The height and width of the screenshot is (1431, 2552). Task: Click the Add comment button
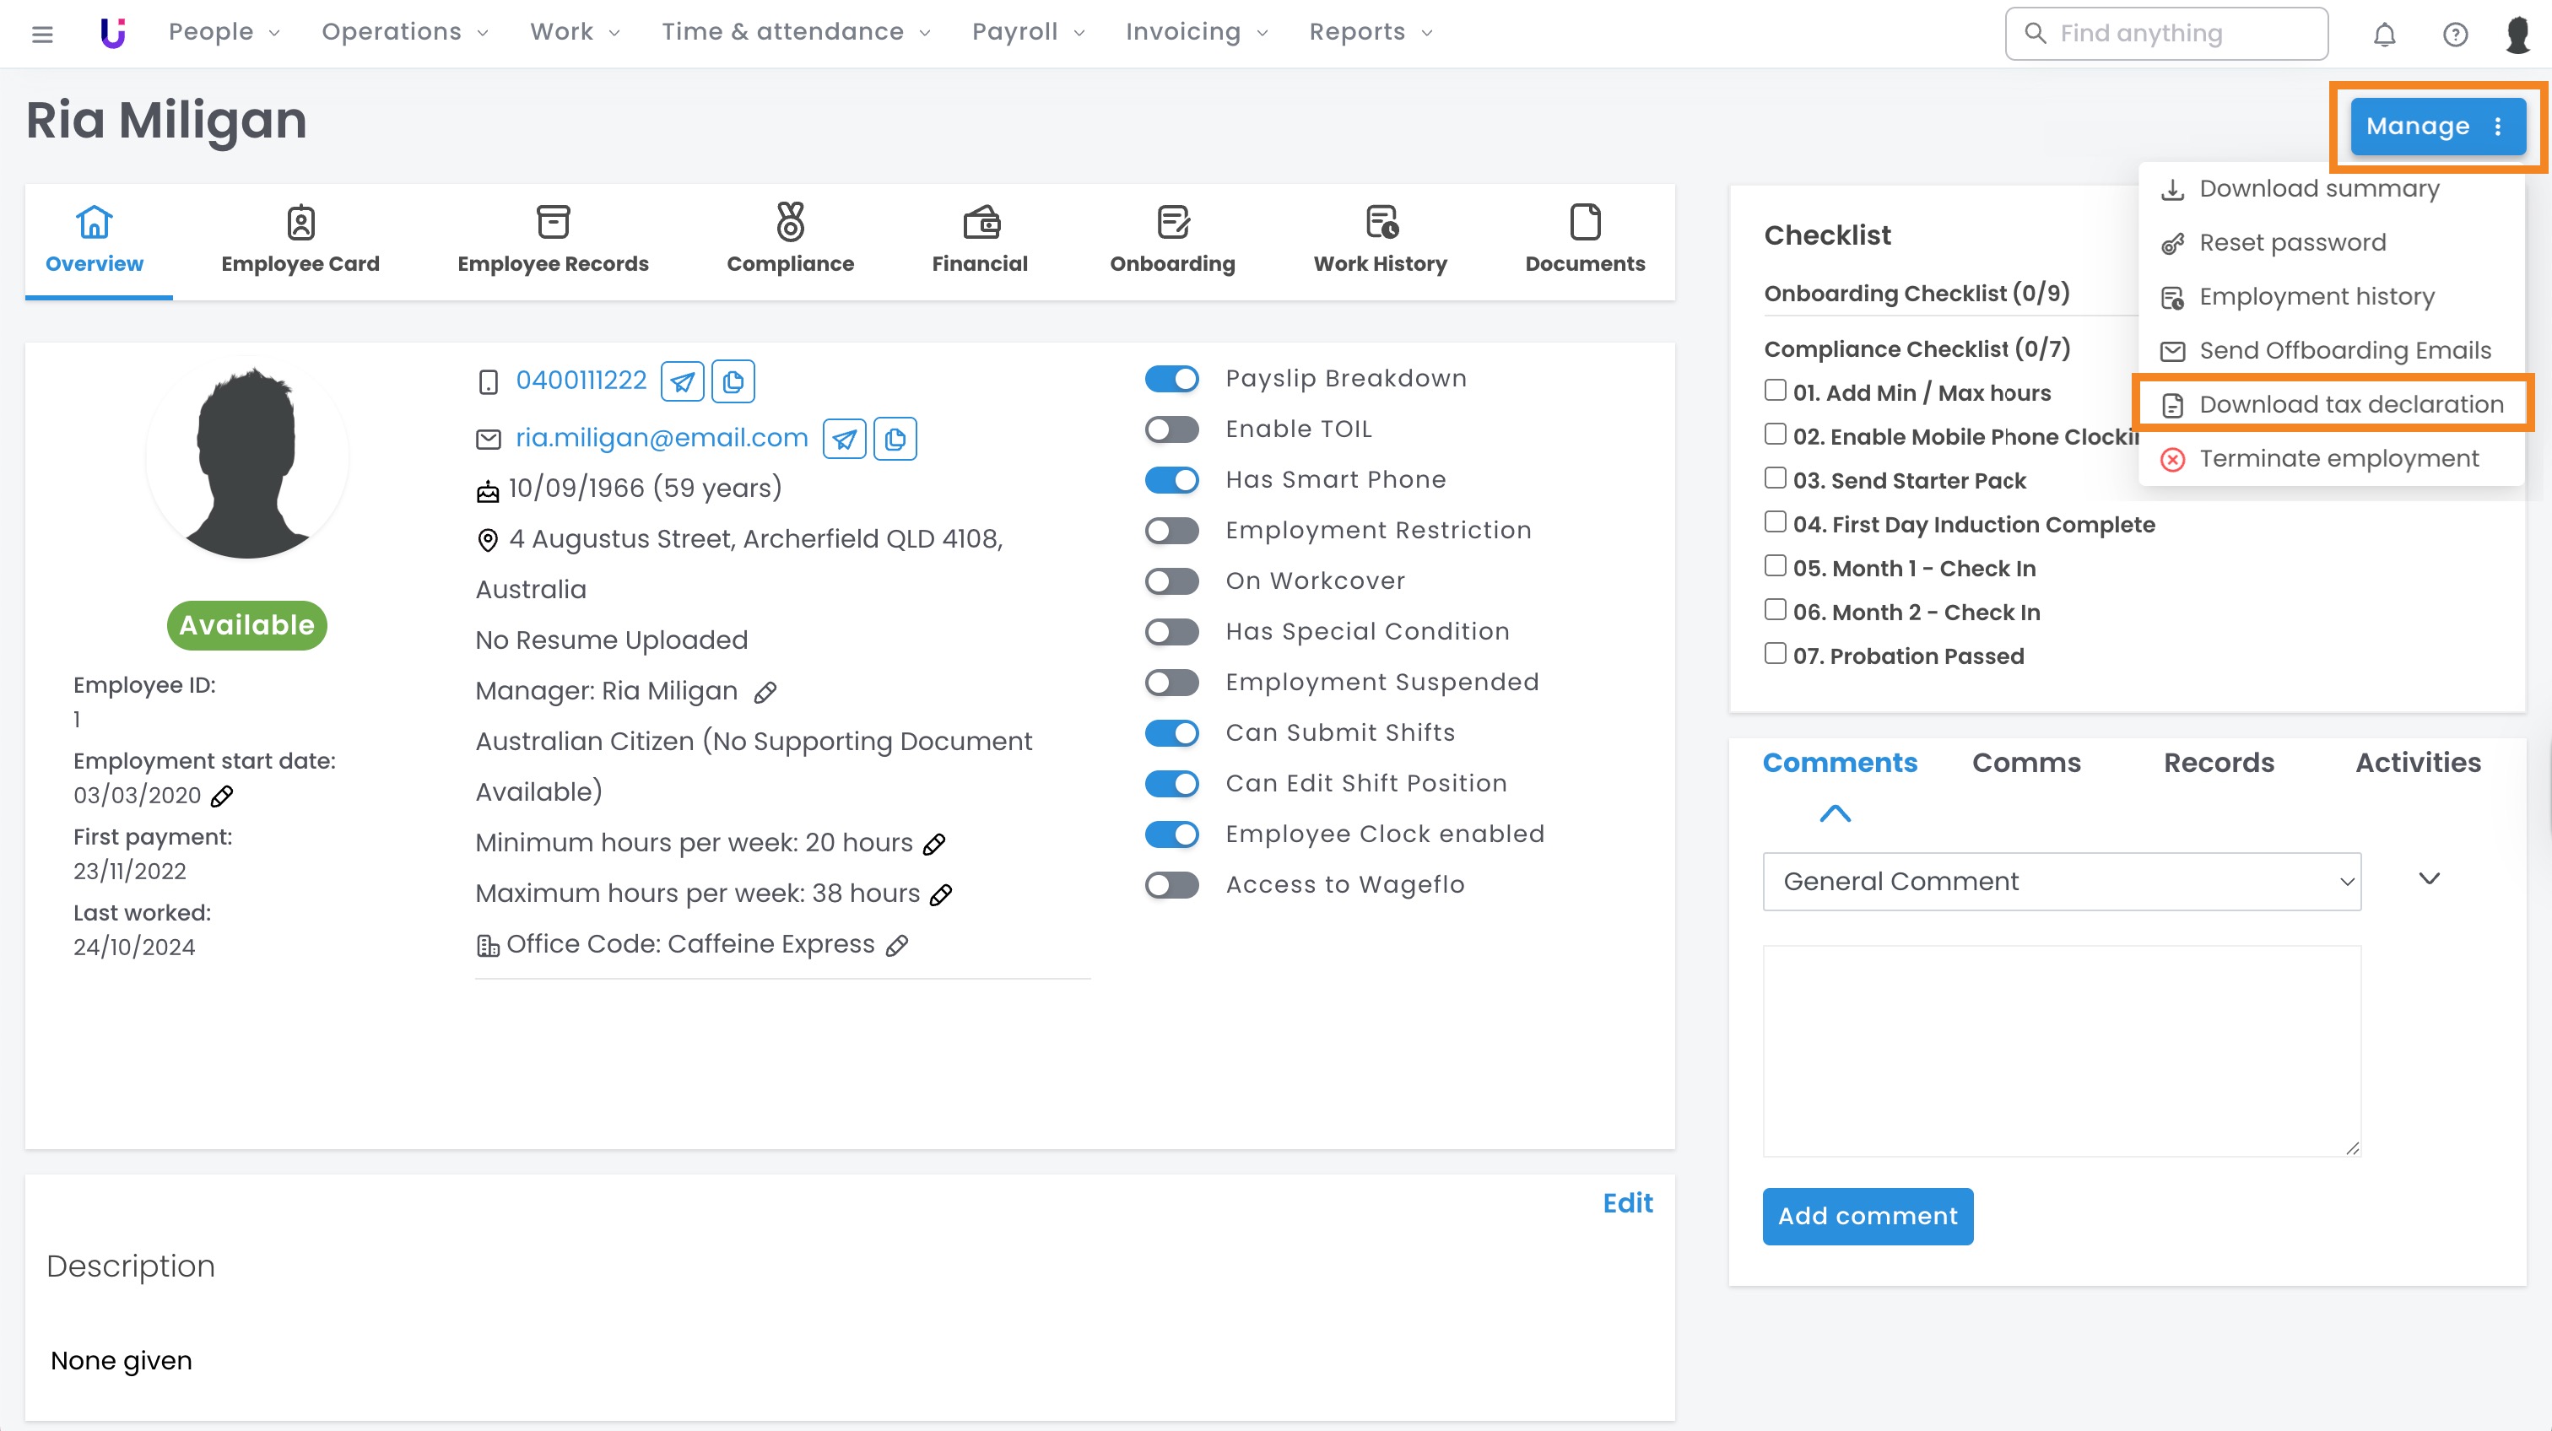(x=1867, y=1216)
